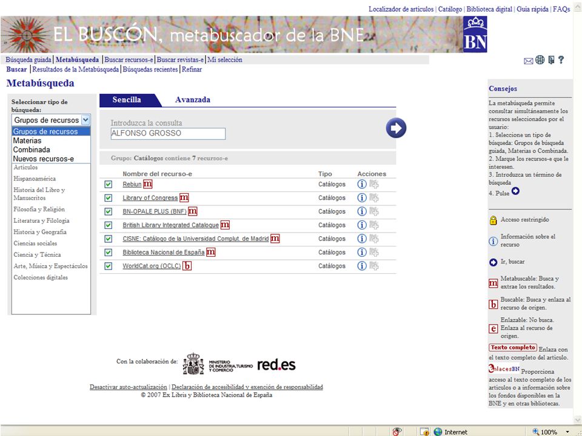Open the 100% zoom level dropdown

pyautogui.click(x=567, y=432)
